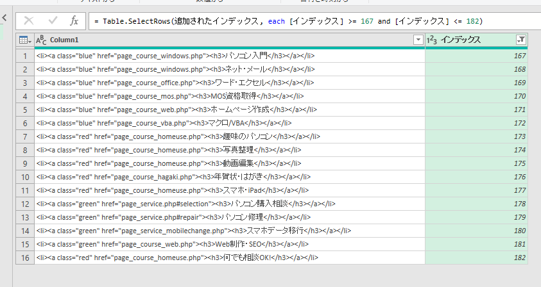The width and height of the screenshot is (541, 287).
Task: Click cell containing マクロ/VBA
Action: tap(230, 123)
